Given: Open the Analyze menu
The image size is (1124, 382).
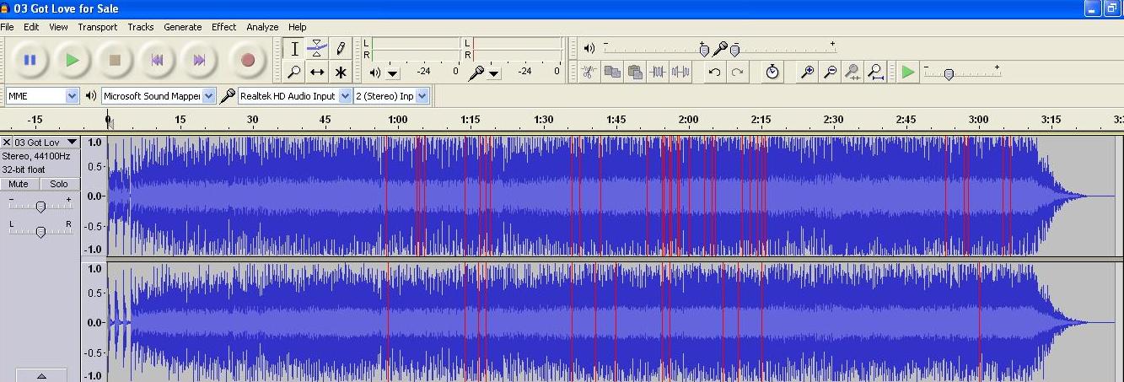Looking at the screenshot, I should [262, 27].
